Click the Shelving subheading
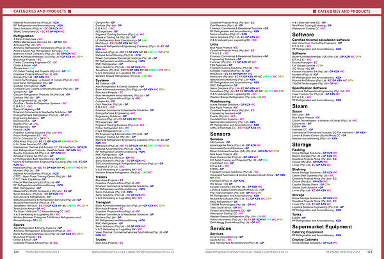This screenshot has height=259, width=384. point(299,169)
